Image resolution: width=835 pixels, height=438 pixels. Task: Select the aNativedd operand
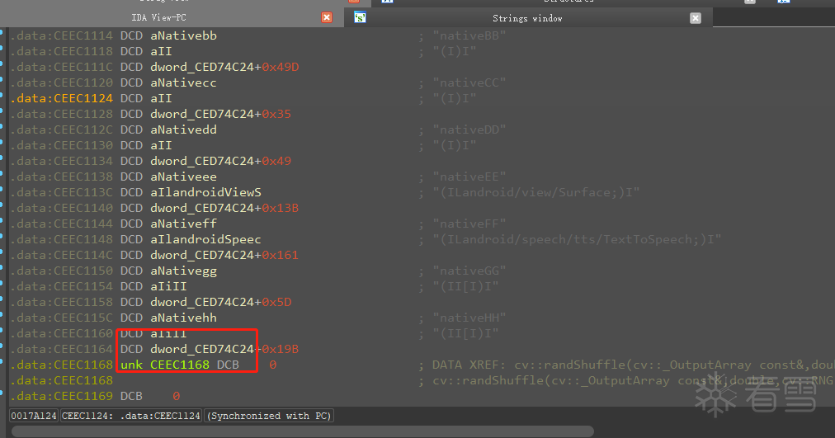[183, 130]
